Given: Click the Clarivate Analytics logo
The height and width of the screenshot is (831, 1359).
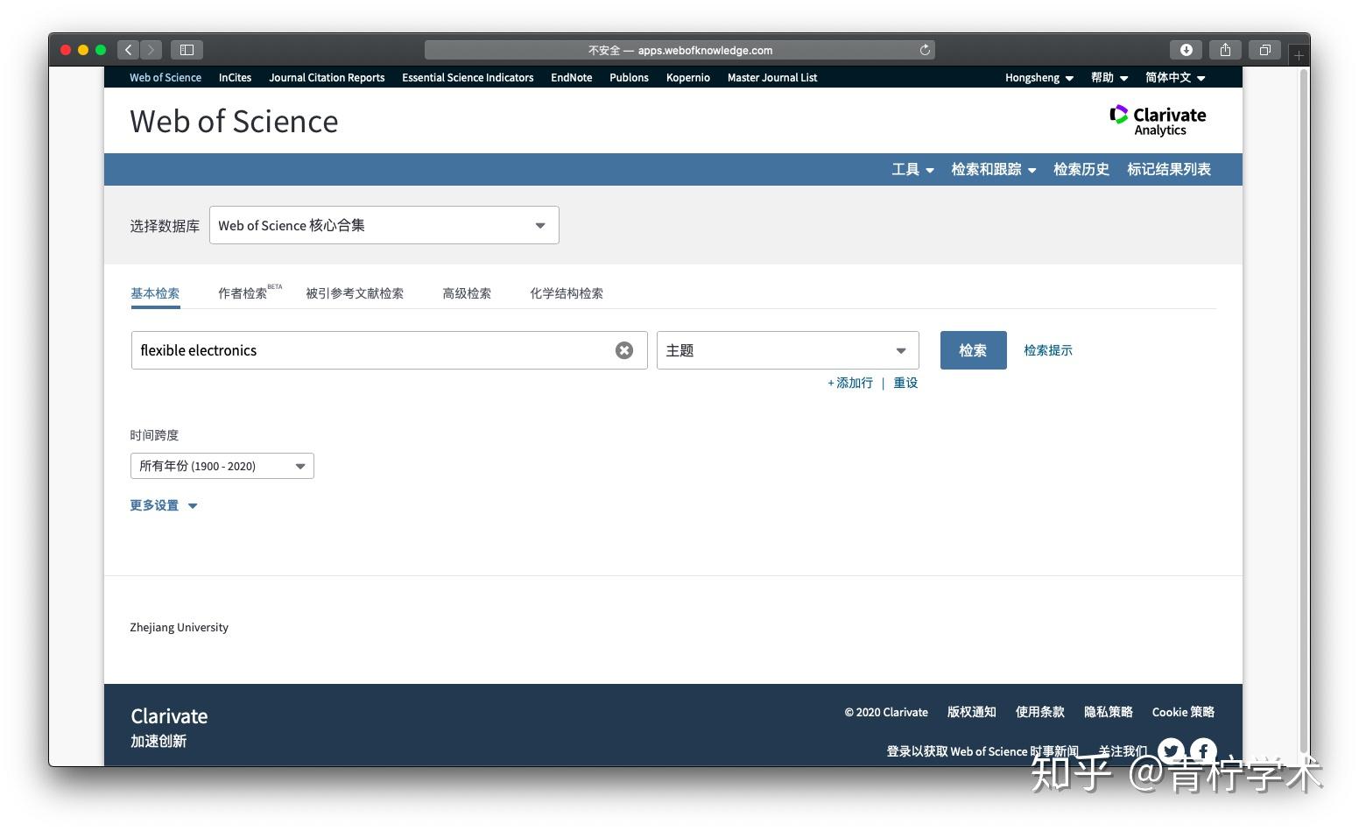Looking at the screenshot, I should 1158,120.
